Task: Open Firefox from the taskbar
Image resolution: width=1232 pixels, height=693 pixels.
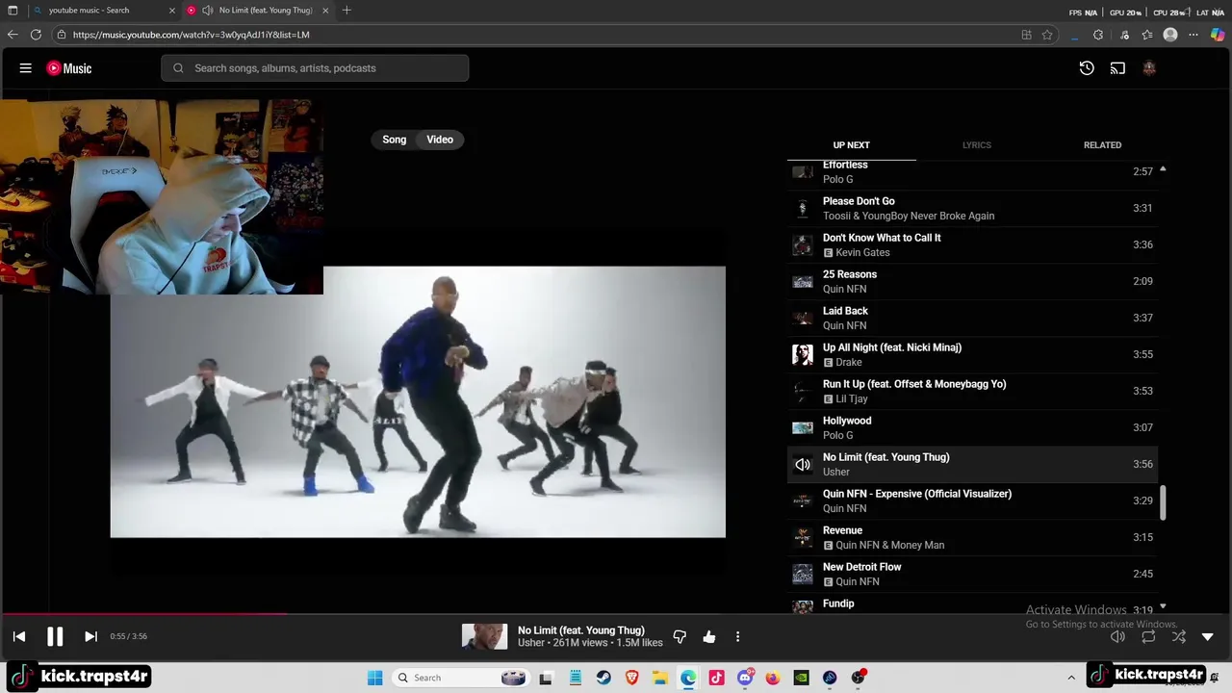Action: coord(773,678)
